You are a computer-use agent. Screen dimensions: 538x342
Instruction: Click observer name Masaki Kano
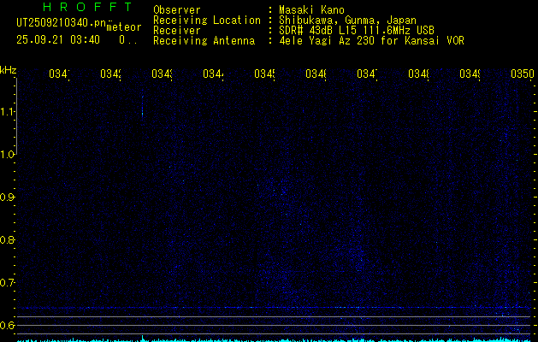pyautogui.click(x=311, y=9)
